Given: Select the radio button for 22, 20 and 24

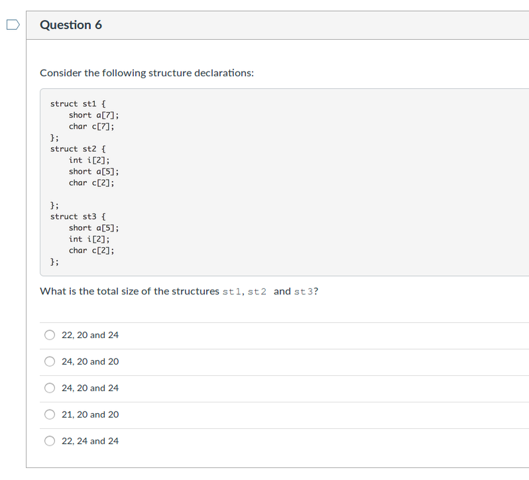Looking at the screenshot, I should click(x=50, y=335).
